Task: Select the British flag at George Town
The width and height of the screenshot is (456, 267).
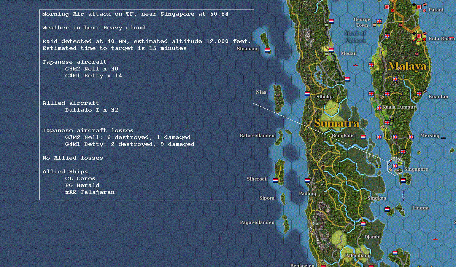Action: point(379,21)
